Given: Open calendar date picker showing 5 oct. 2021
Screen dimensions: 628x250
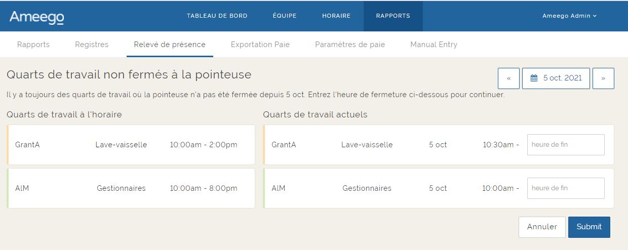Looking at the screenshot, I should tap(556, 78).
